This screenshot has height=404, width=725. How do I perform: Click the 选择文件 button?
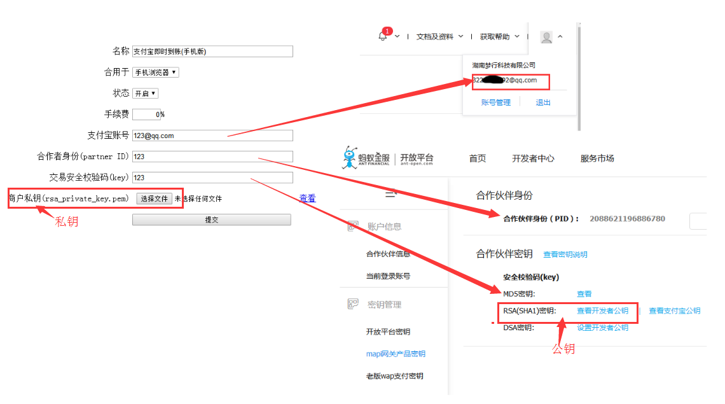click(154, 199)
